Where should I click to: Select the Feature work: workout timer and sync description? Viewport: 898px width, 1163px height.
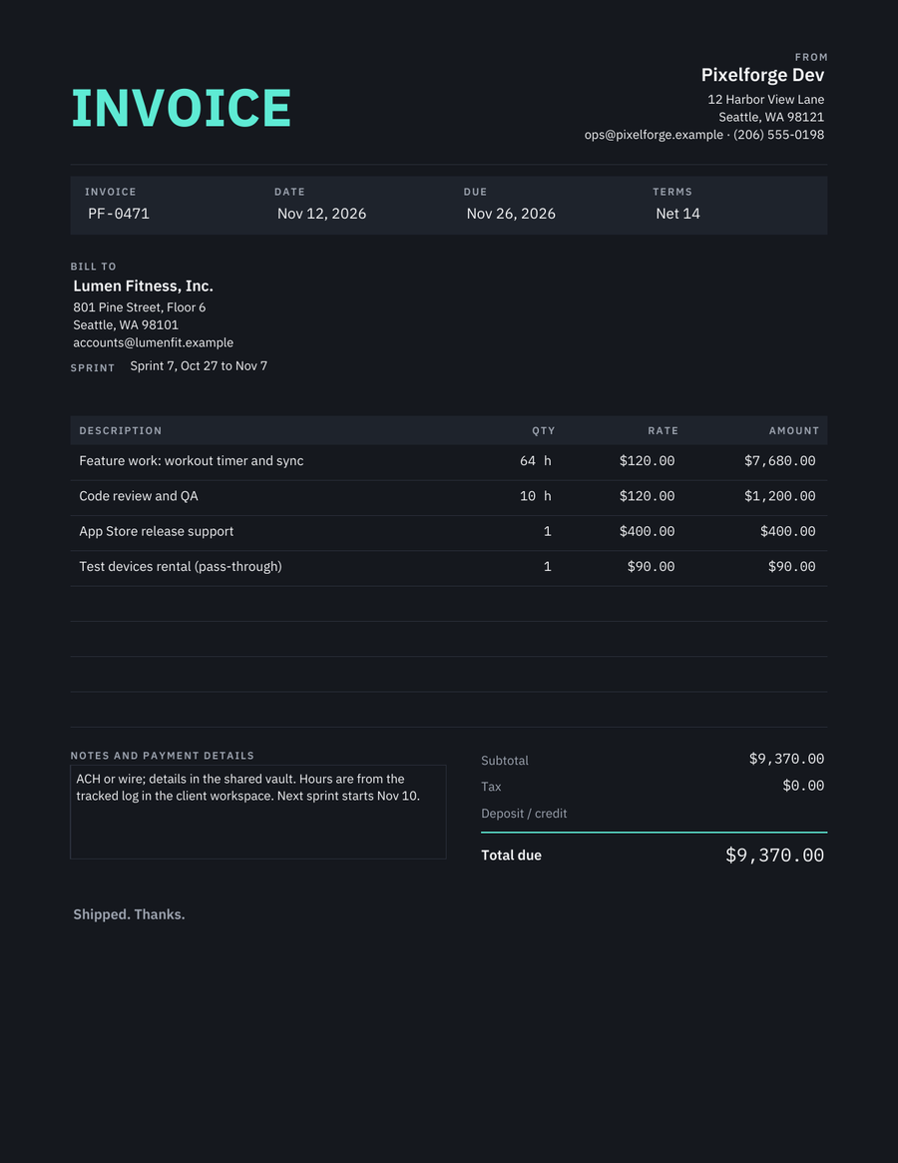click(192, 460)
